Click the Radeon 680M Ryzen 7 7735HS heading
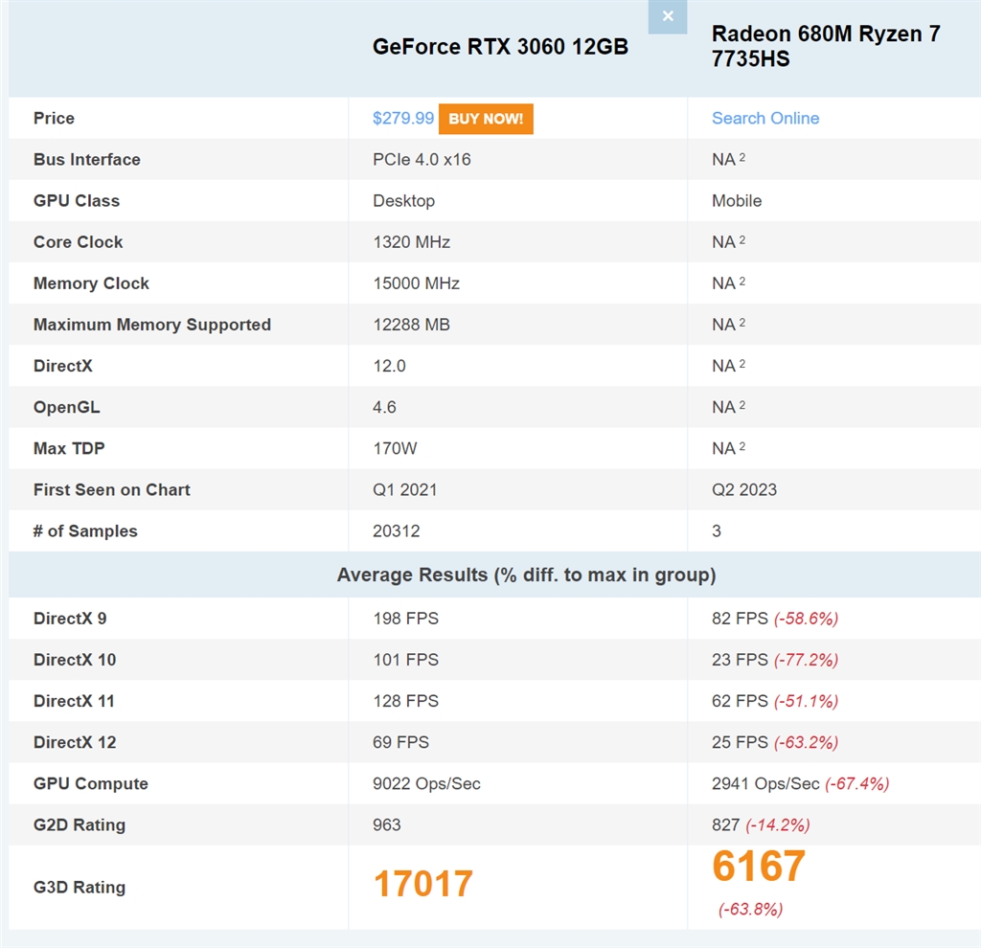Screen dimensions: 981x948 click(x=826, y=46)
